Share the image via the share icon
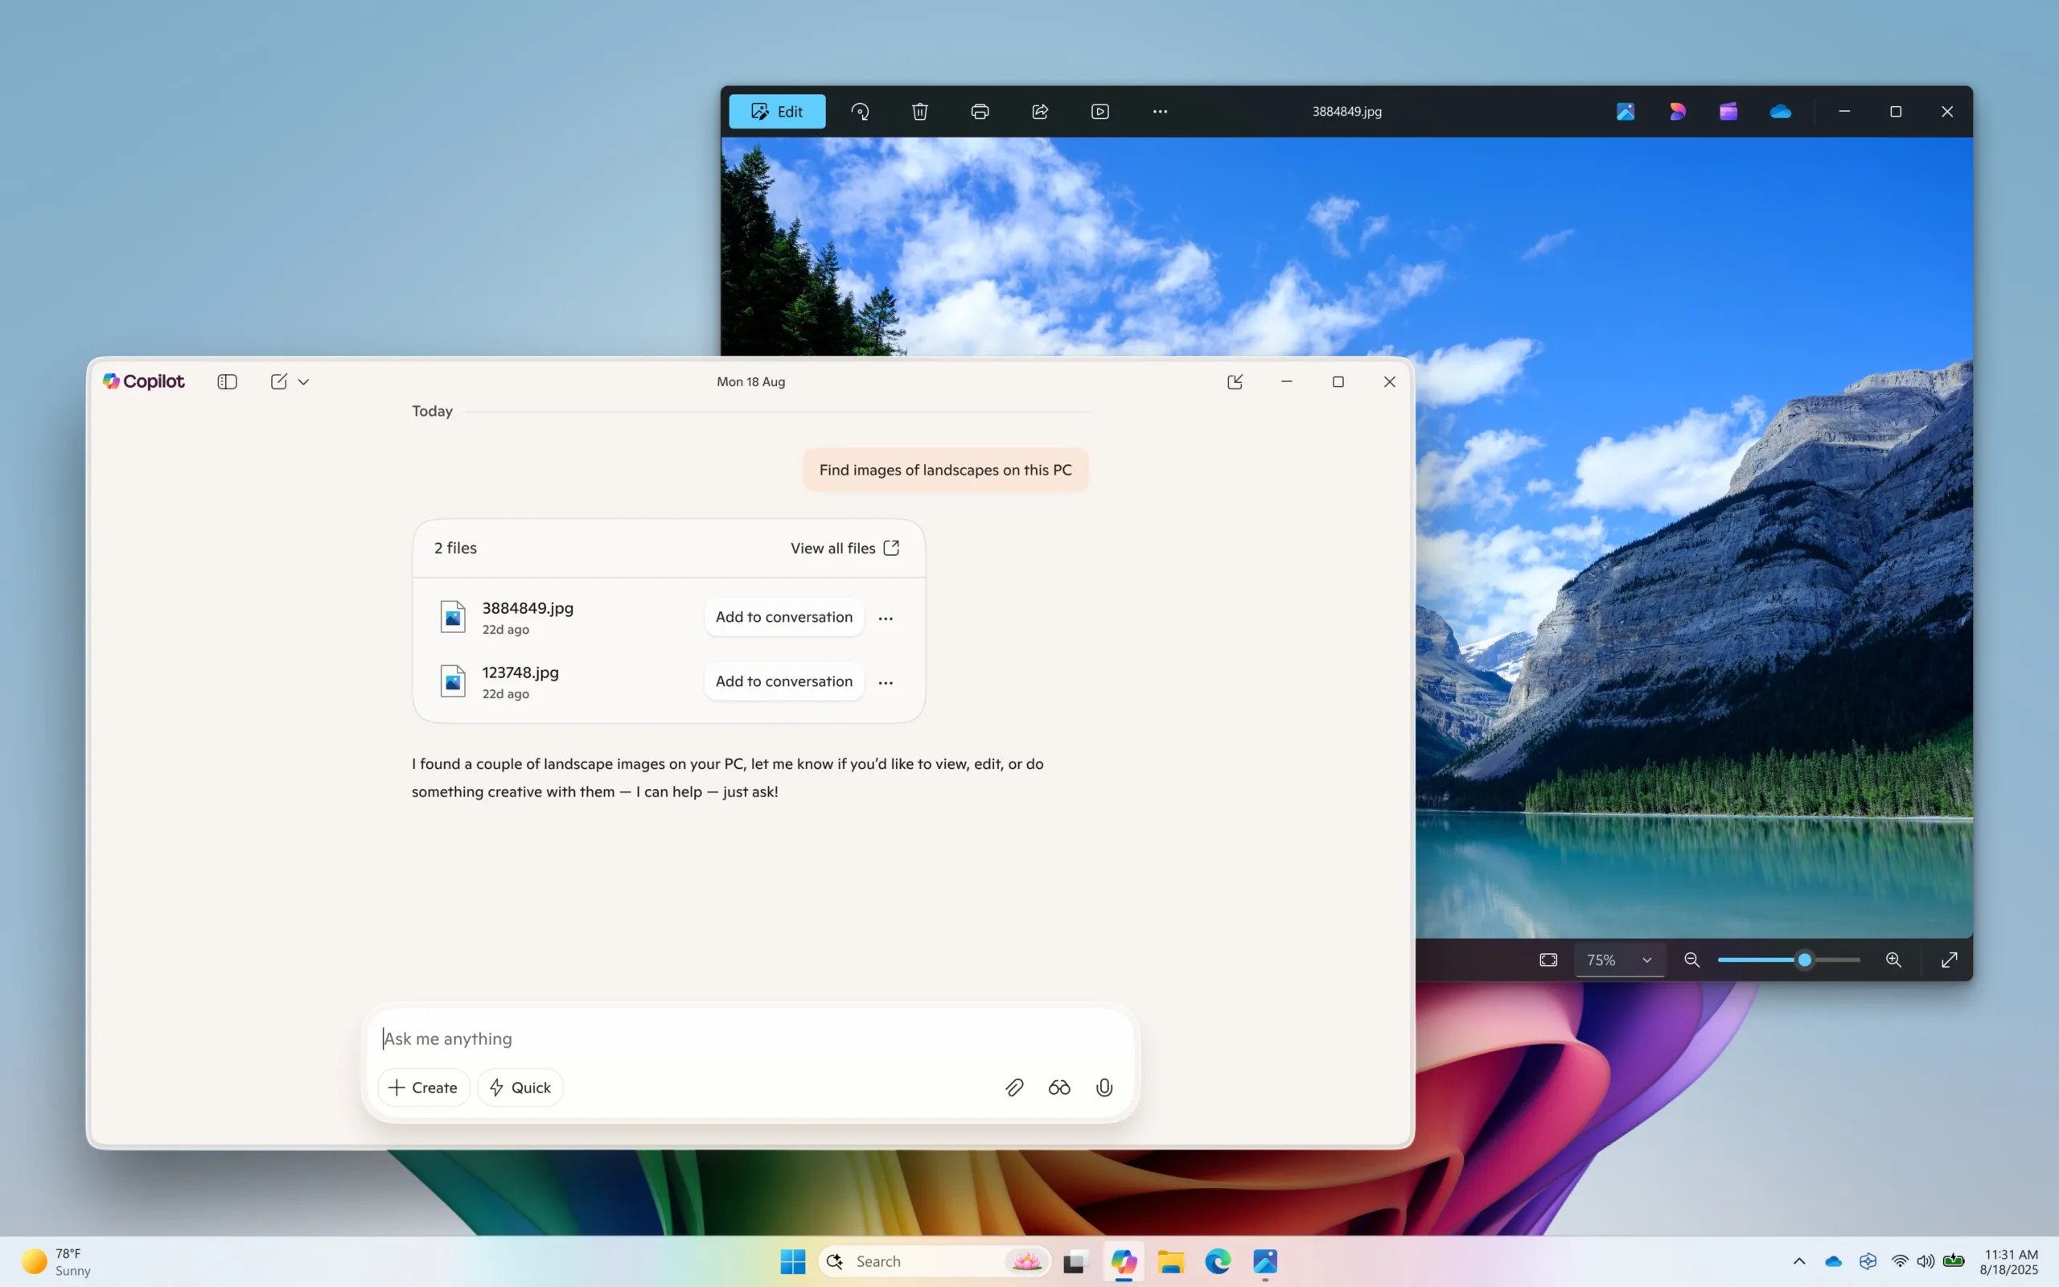This screenshot has height=1287, width=2059. point(1040,111)
